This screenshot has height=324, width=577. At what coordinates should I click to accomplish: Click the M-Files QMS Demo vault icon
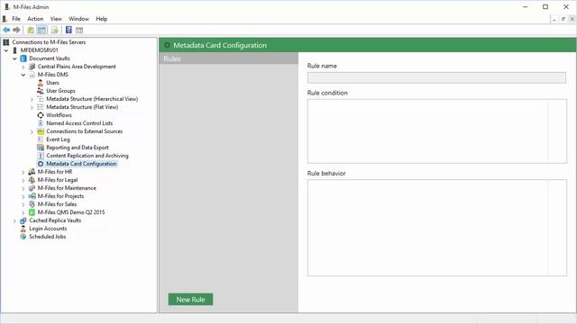pyautogui.click(x=32, y=212)
